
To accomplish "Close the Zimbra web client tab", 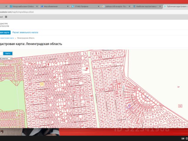I will pyautogui.click(x=37, y=6).
